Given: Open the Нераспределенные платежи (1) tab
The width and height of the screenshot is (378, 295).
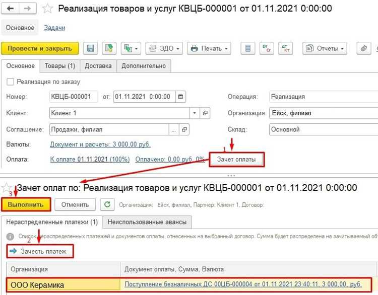Looking at the screenshot, I should tap(52, 222).
